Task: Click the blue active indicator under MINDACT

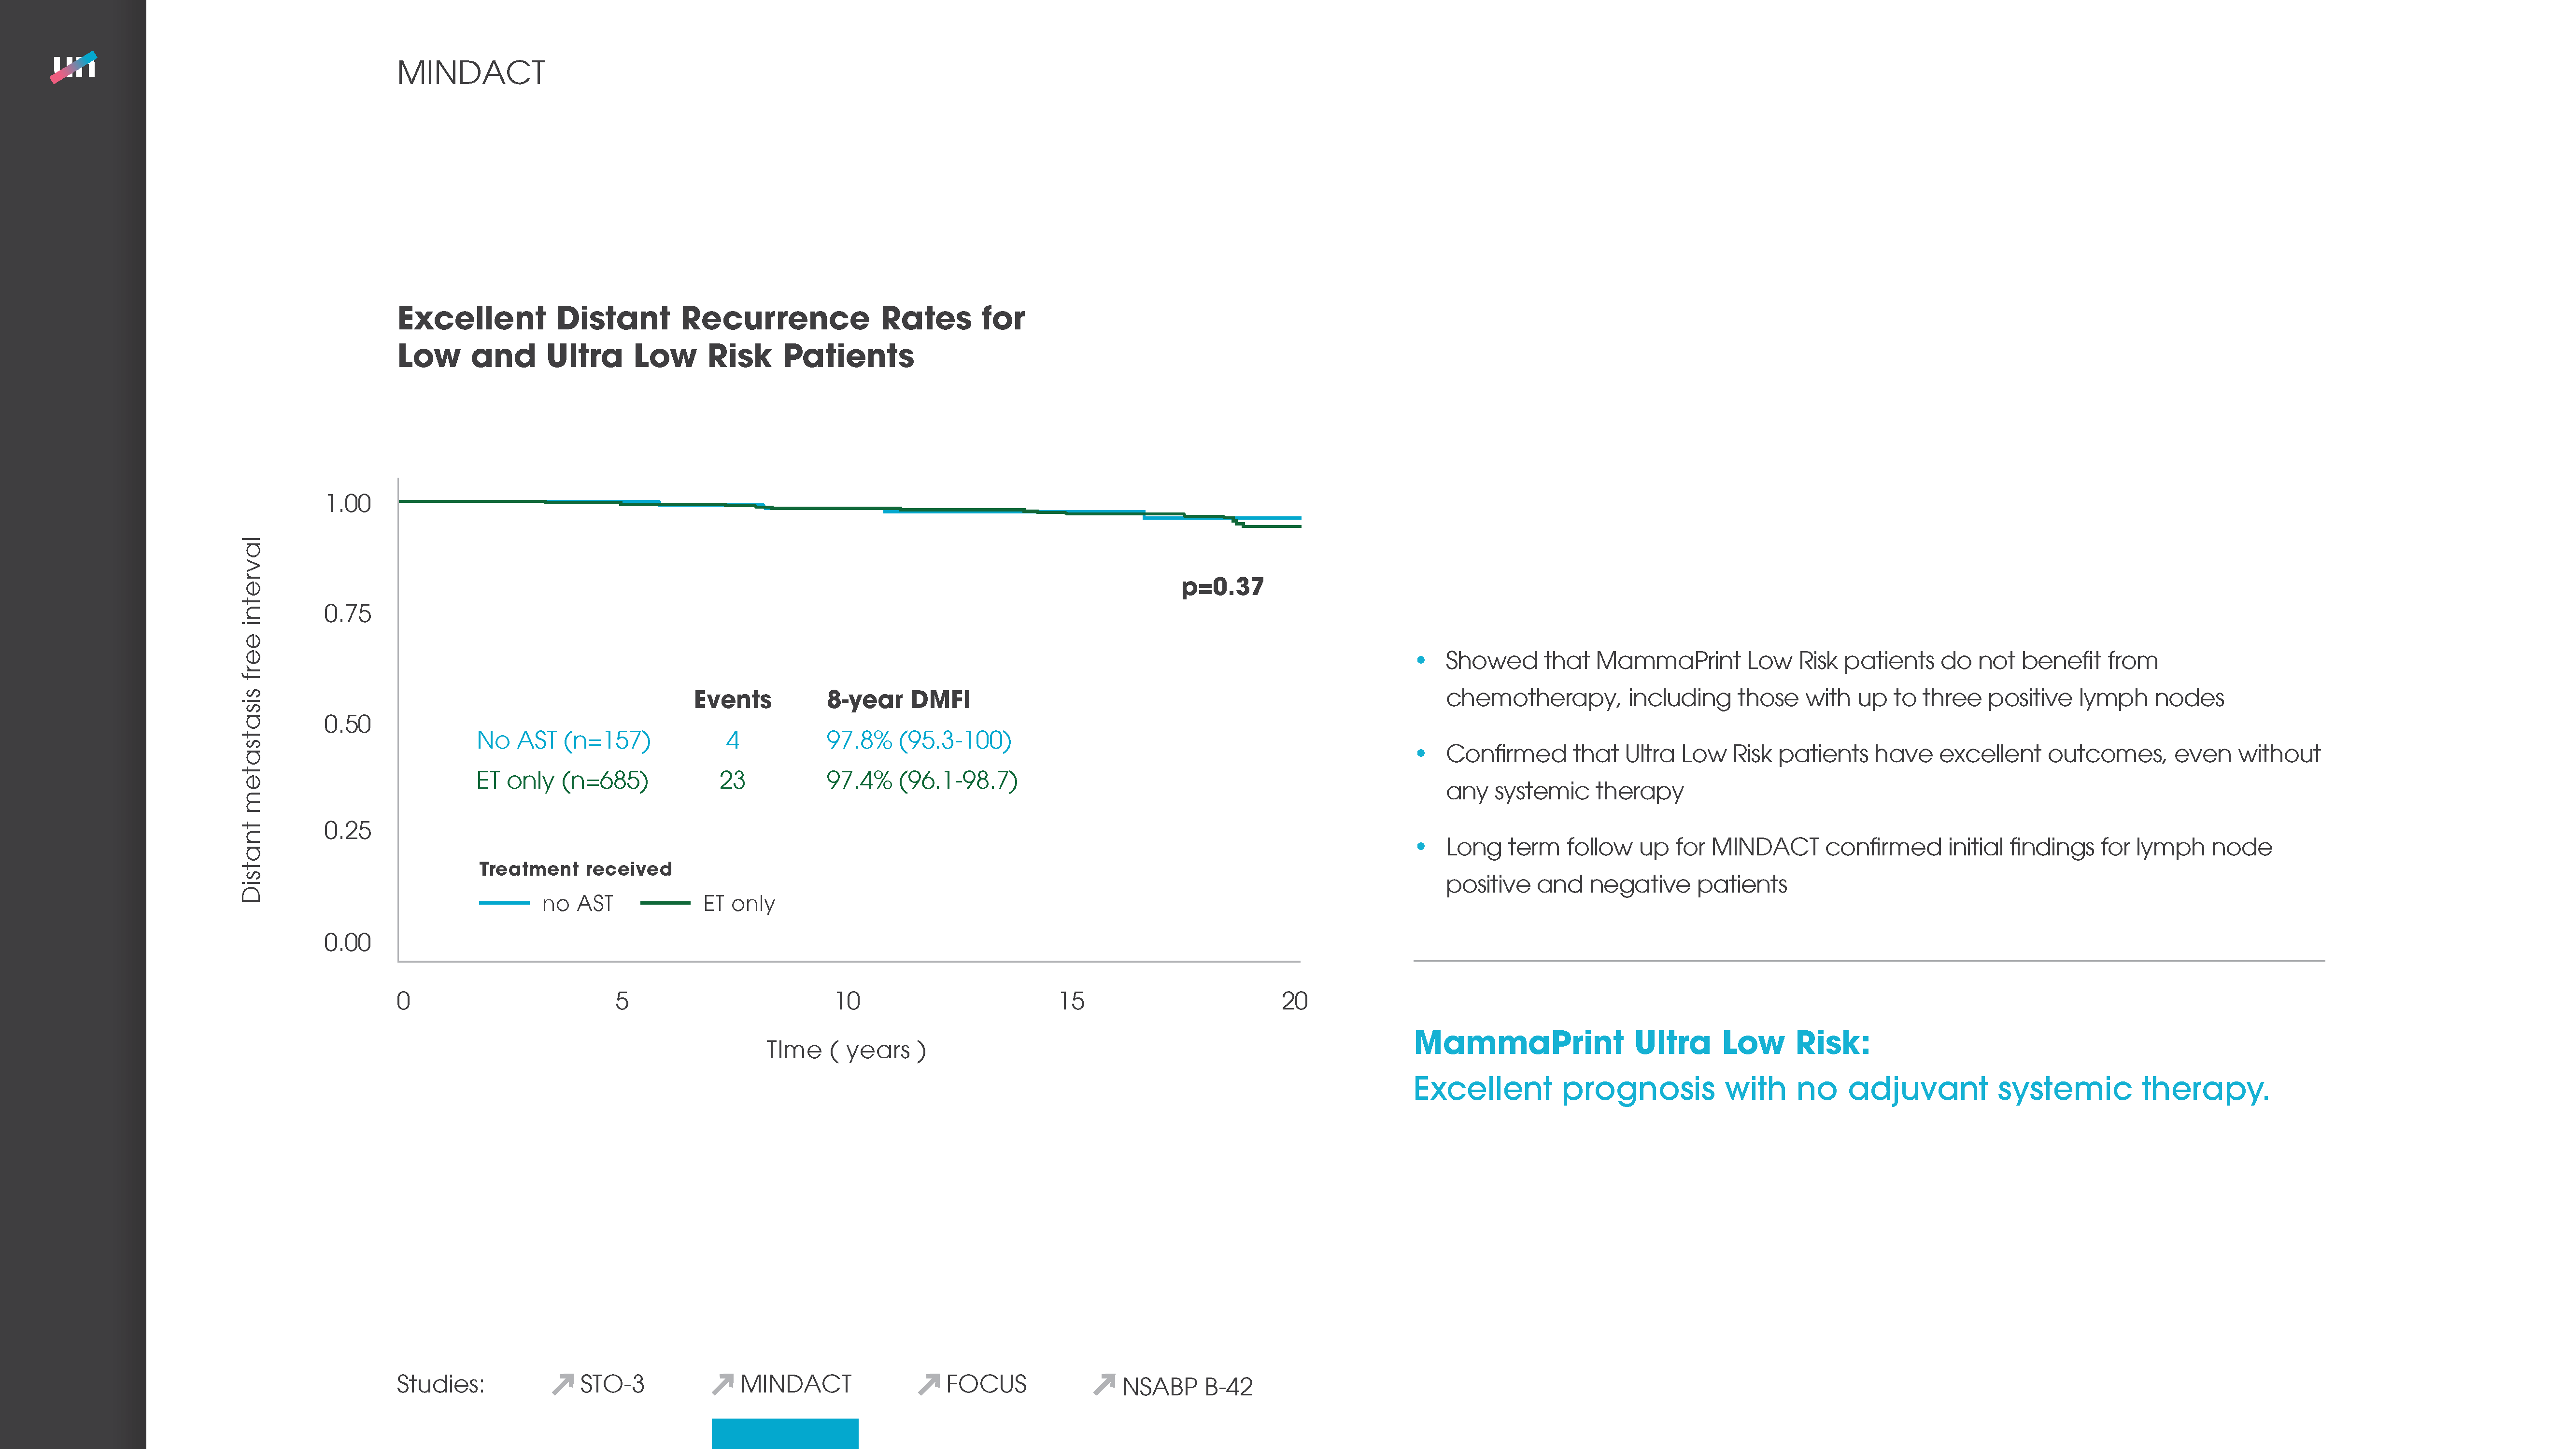Action: point(785,1433)
